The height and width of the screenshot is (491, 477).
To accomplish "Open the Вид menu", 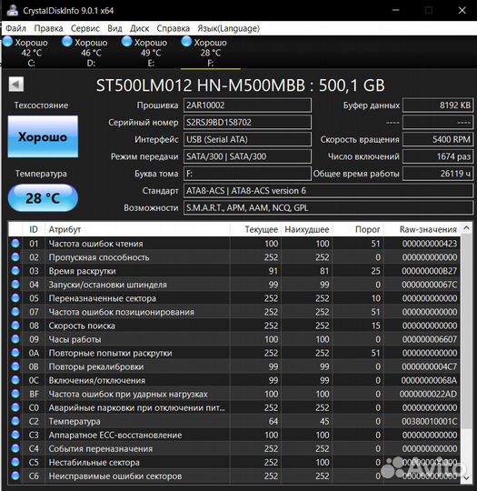I will pyautogui.click(x=114, y=28).
